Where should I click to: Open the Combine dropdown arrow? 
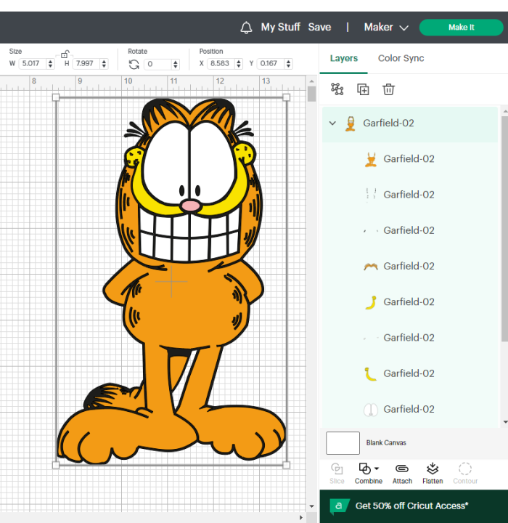(377, 469)
